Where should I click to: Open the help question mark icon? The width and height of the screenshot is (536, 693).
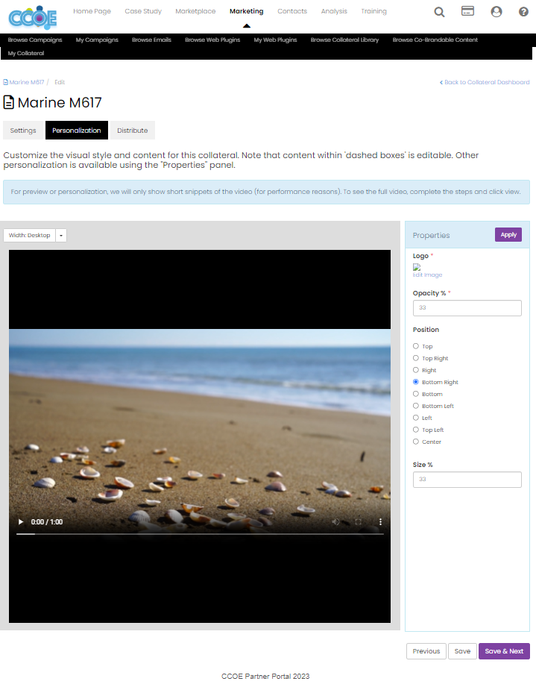pyautogui.click(x=523, y=12)
